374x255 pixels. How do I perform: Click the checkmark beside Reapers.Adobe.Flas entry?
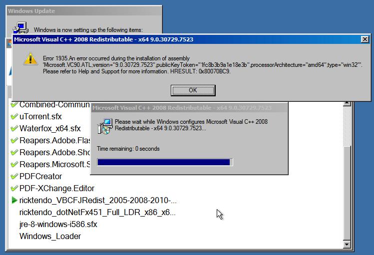(x=14, y=140)
